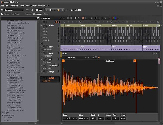Viewport: 163px width, 125px height.
Task: Expand the cymbal track
Action: click(41, 78)
